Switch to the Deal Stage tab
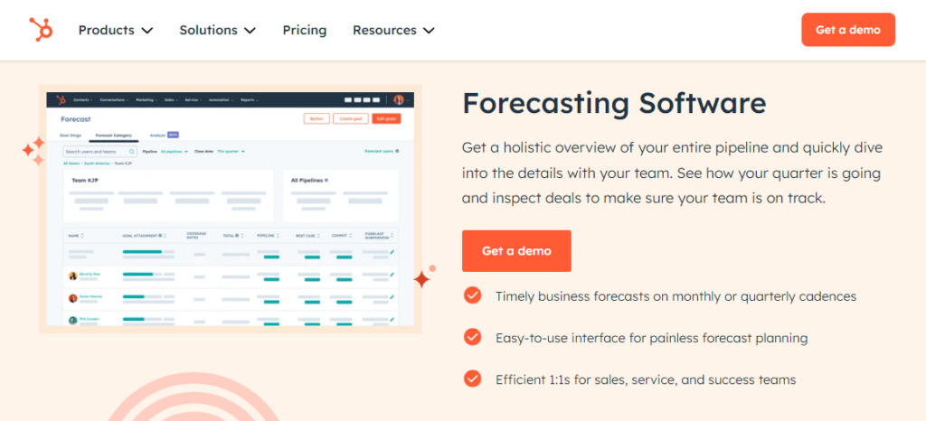 71,135
